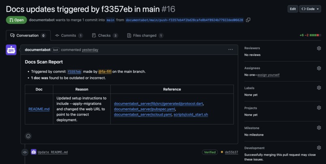Click the 'yesterday' comment timestamp
Screen dimensions: 326x164
coord(90,50)
